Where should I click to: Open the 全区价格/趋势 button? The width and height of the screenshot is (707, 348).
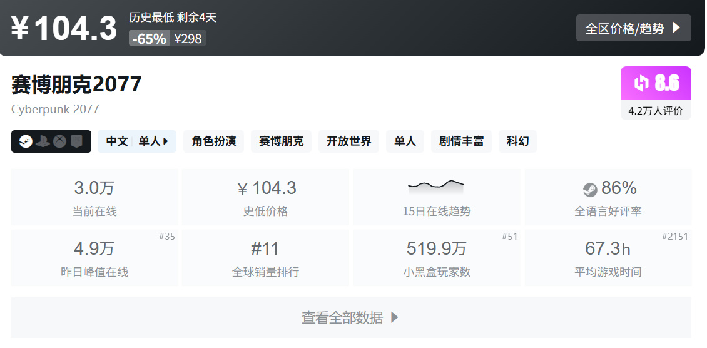633,28
